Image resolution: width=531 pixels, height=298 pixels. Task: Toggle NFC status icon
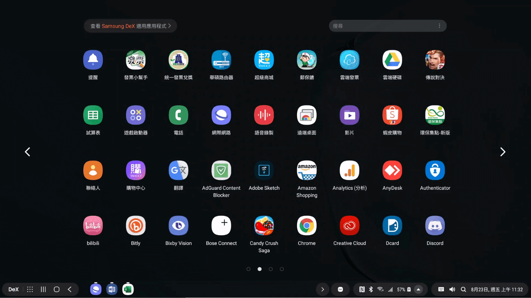[x=362, y=289]
